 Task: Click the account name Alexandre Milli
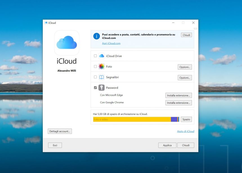(x=67, y=71)
